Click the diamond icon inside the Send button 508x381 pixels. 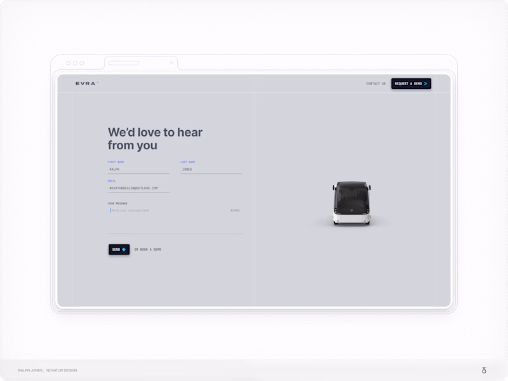(125, 249)
